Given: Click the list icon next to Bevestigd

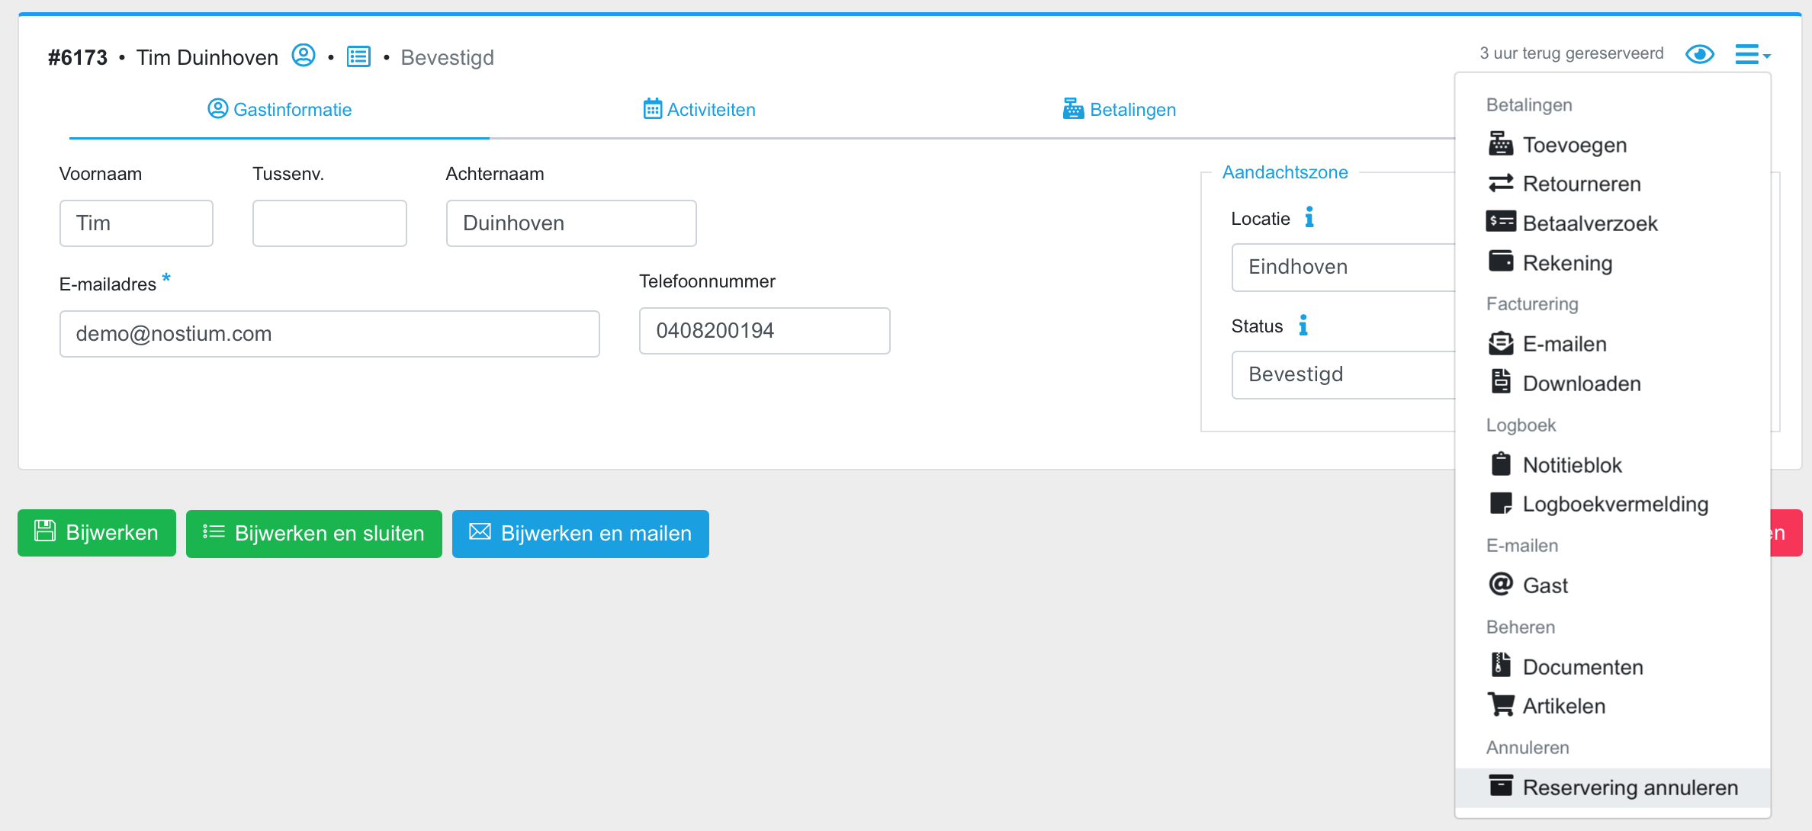Looking at the screenshot, I should coord(358,56).
